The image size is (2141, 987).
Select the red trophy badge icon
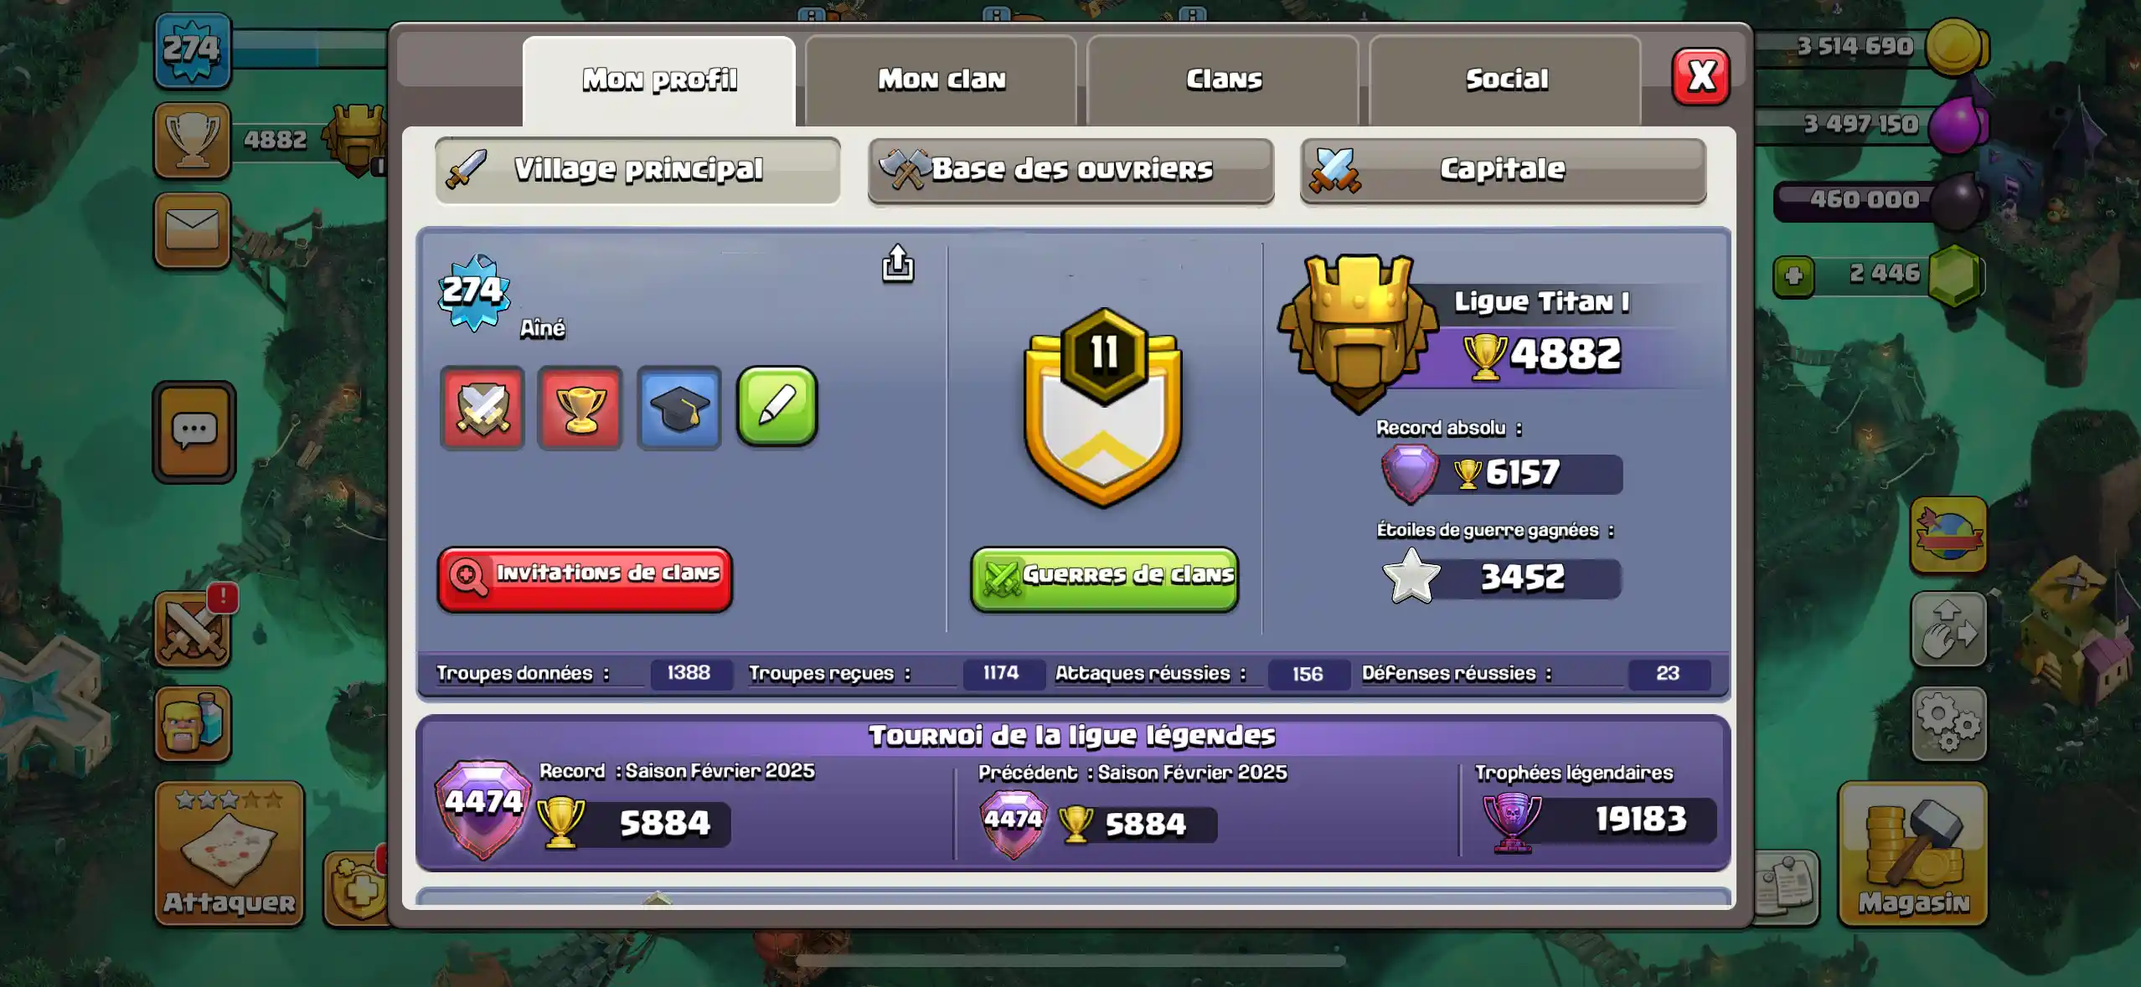(x=580, y=408)
